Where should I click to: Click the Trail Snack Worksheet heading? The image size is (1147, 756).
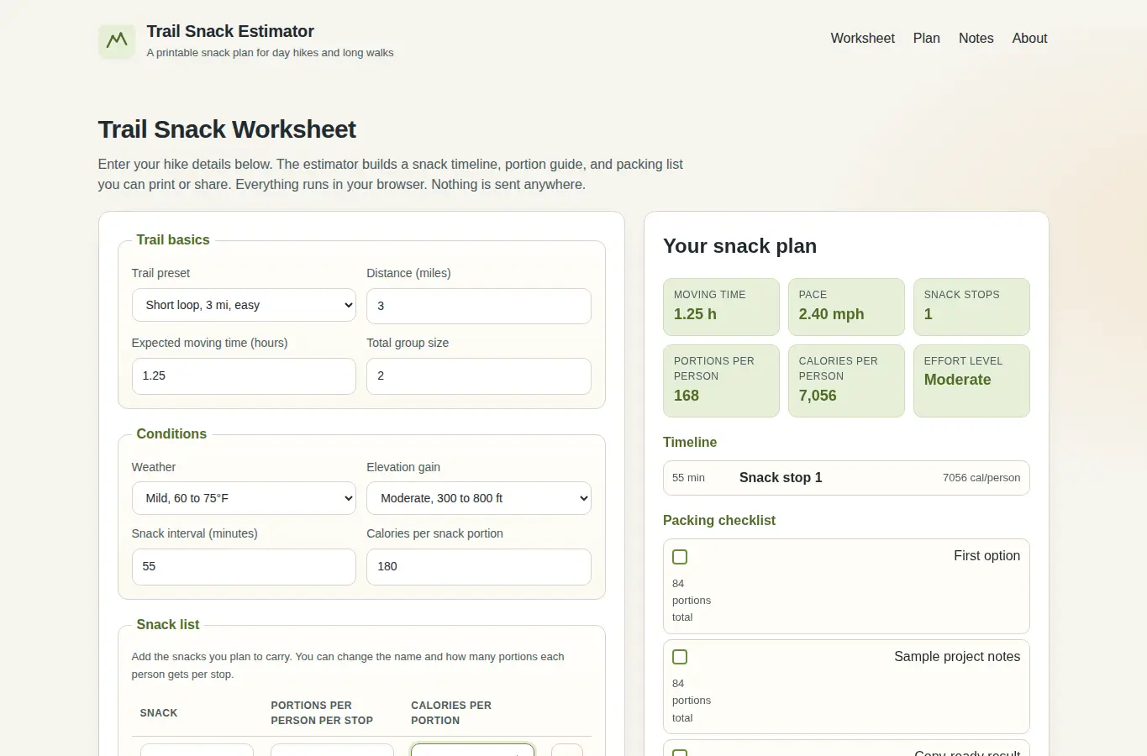click(227, 129)
